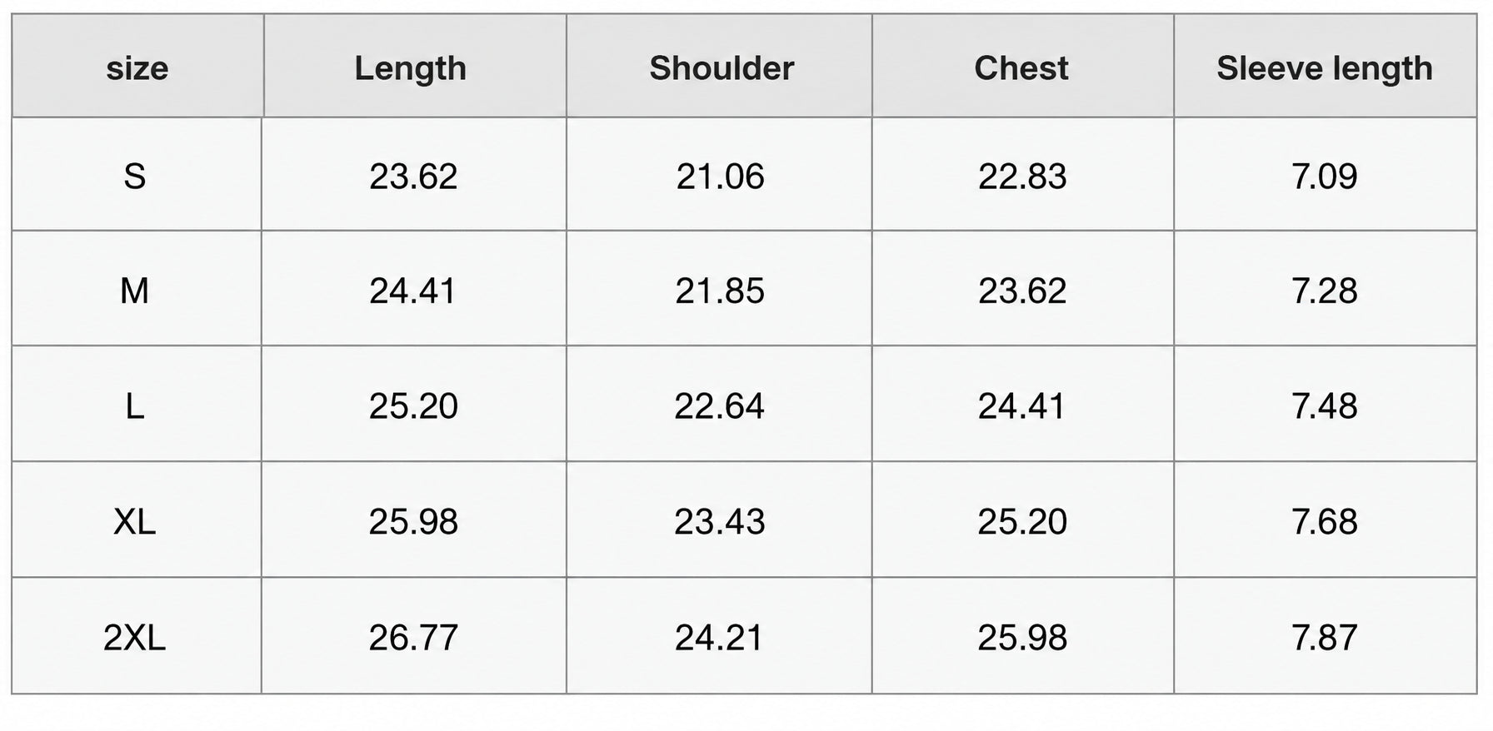1493x731 pixels.
Task: Select the L size row label
Action: tap(137, 404)
